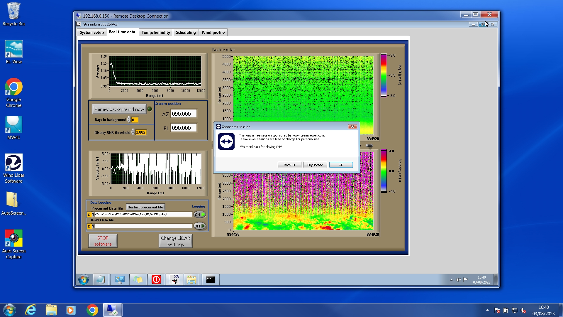Image resolution: width=563 pixels, height=317 pixels.
Task: Click the processed data file path browse icon
Action: point(93,215)
